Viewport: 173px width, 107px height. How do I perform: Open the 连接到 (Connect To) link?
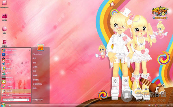pyautogui.click(x=35, y=75)
